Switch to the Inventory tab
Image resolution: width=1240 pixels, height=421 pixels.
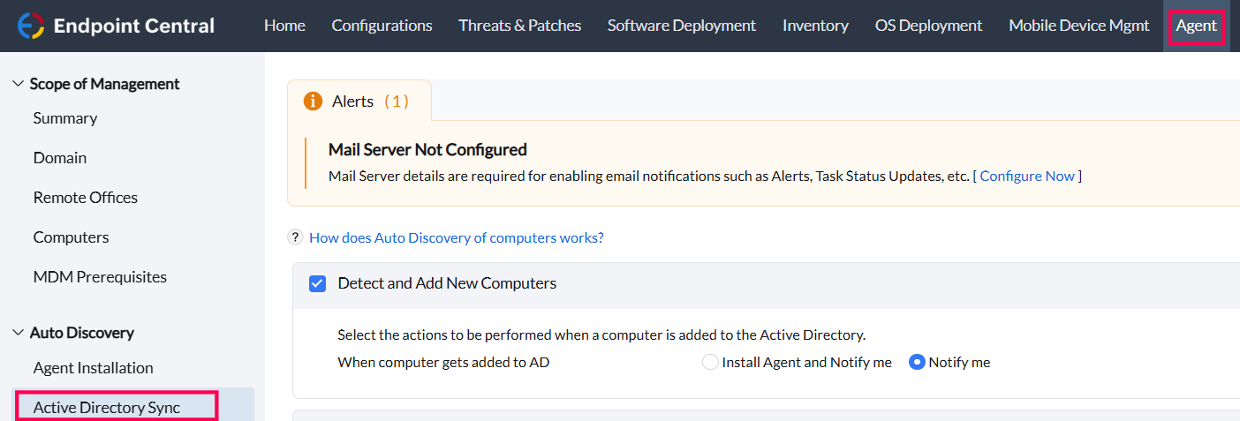click(x=815, y=26)
